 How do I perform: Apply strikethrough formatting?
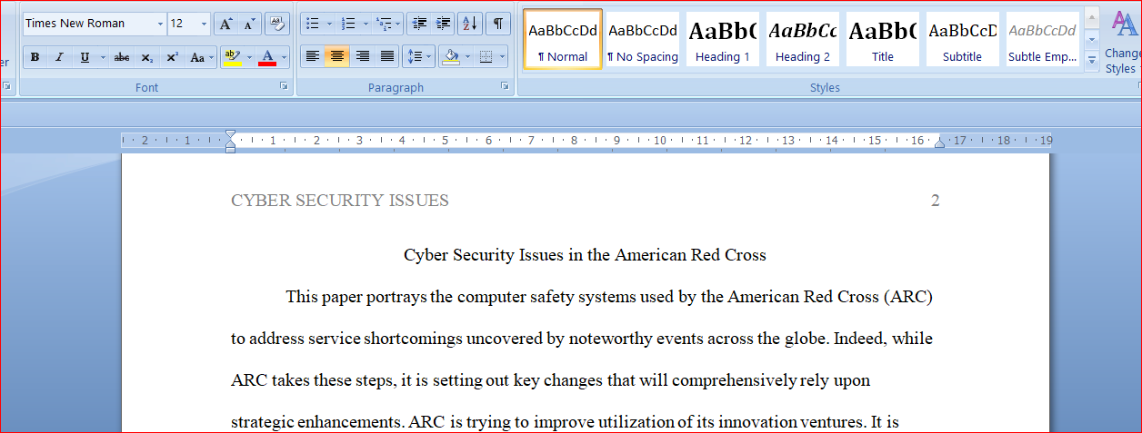tap(122, 57)
